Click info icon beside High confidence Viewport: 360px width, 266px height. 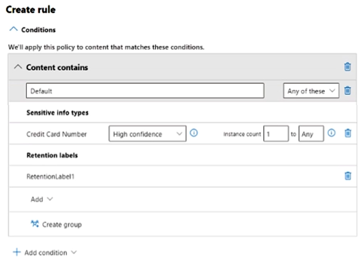(x=194, y=133)
